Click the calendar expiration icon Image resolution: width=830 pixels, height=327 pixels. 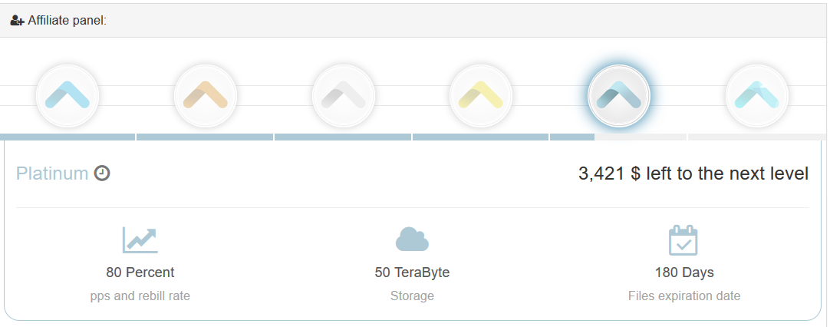tap(683, 240)
